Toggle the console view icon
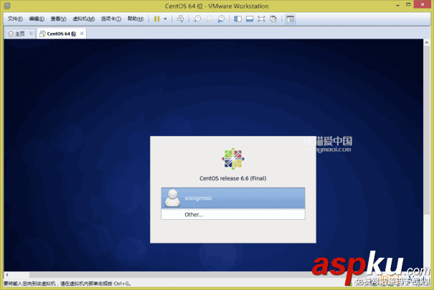 coord(290,19)
